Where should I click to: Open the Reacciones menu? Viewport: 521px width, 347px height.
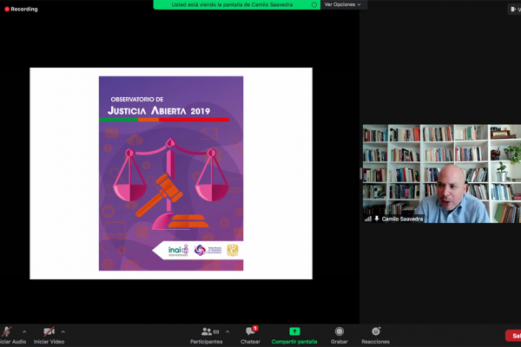pyautogui.click(x=375, y=336)
